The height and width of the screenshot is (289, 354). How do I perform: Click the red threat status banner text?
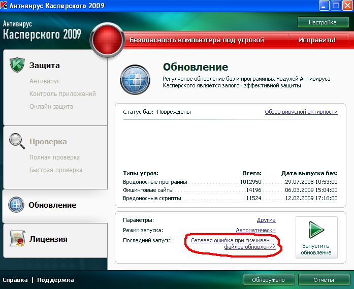pyautogui.click(x=197, y=40)
